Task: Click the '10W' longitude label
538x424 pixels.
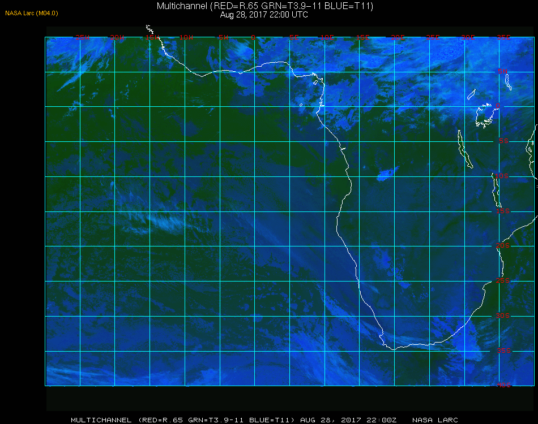Action: click(186, 37)
